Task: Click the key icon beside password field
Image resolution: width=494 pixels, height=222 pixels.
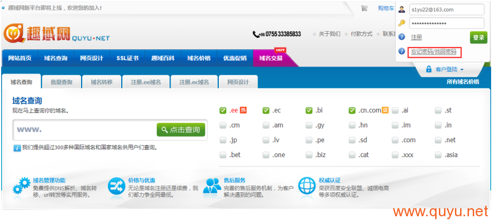Action: click(402, 23)
